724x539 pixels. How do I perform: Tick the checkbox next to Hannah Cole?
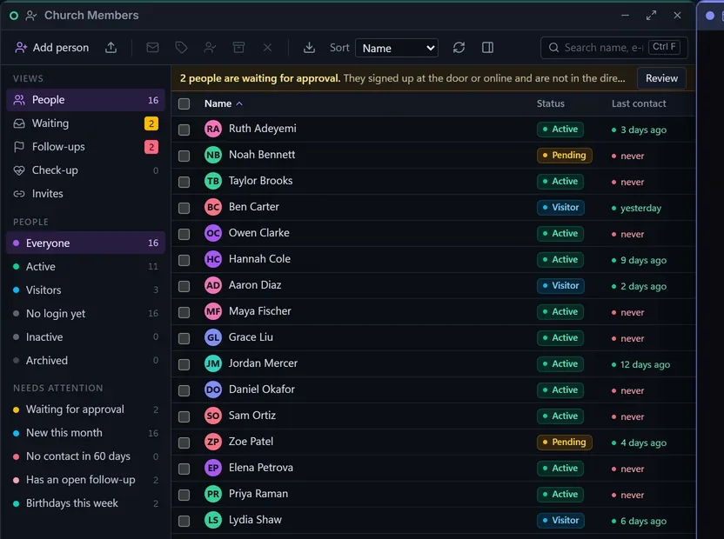(184, 260)
